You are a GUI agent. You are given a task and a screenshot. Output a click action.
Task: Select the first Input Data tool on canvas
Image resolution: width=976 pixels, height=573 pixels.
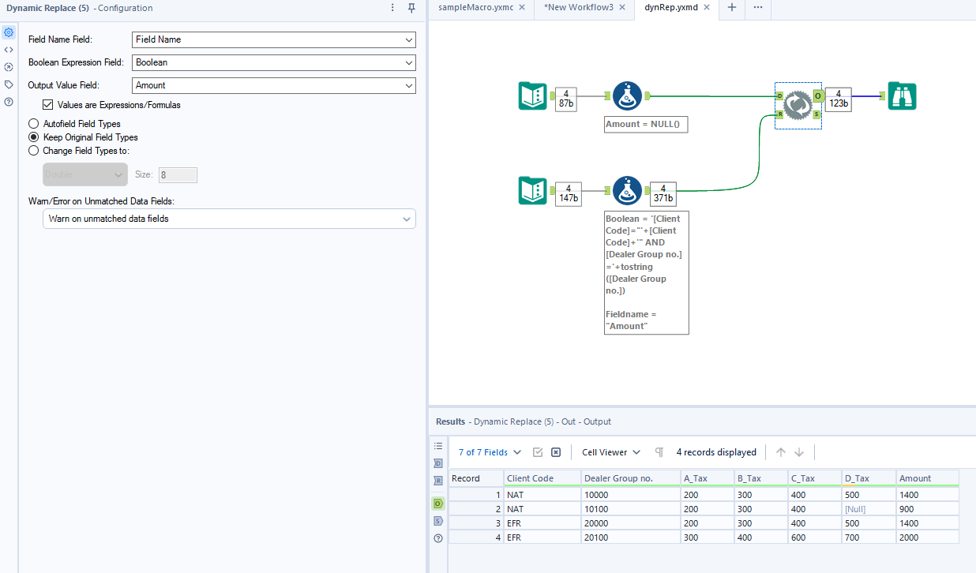point(533,95)
